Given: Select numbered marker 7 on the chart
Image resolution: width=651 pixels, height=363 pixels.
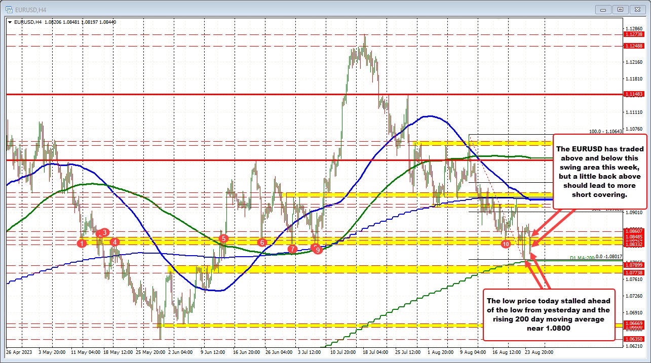Looking at the screenshot, I should tap(293, 250).
